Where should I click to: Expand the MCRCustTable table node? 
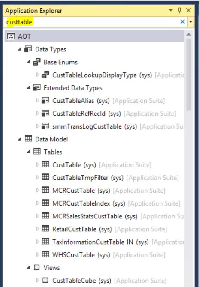coord(38,190)
